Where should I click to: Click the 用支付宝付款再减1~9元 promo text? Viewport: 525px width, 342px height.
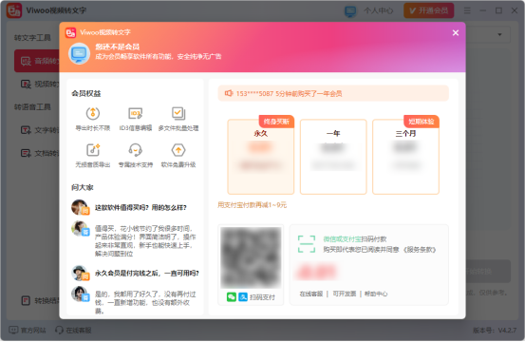[x=253, y=205]
